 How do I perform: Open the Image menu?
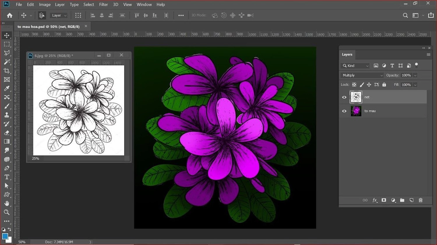45,4
